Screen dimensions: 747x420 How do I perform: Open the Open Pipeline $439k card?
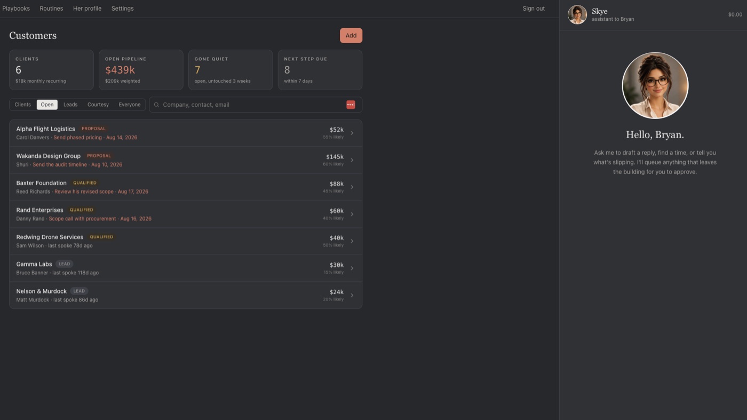tap(141, 70)
